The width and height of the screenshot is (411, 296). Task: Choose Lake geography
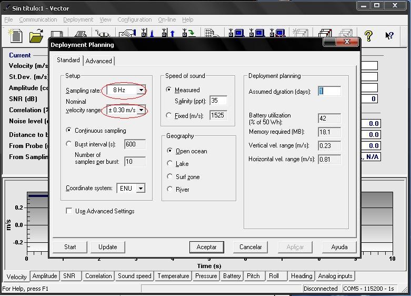[170, 163]
